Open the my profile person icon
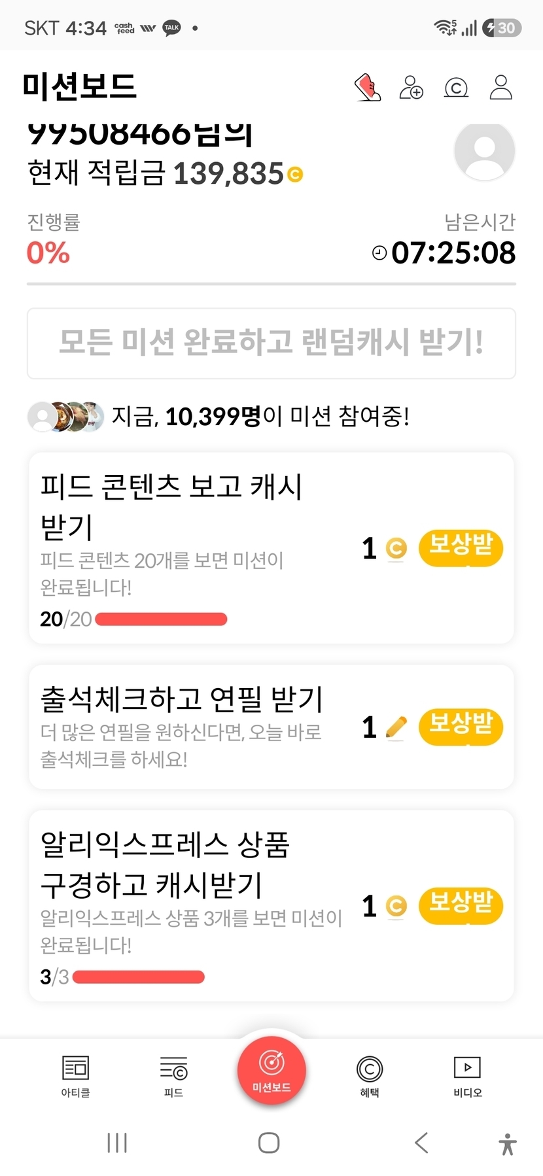The image size is (543, 1176). point(501,87)
